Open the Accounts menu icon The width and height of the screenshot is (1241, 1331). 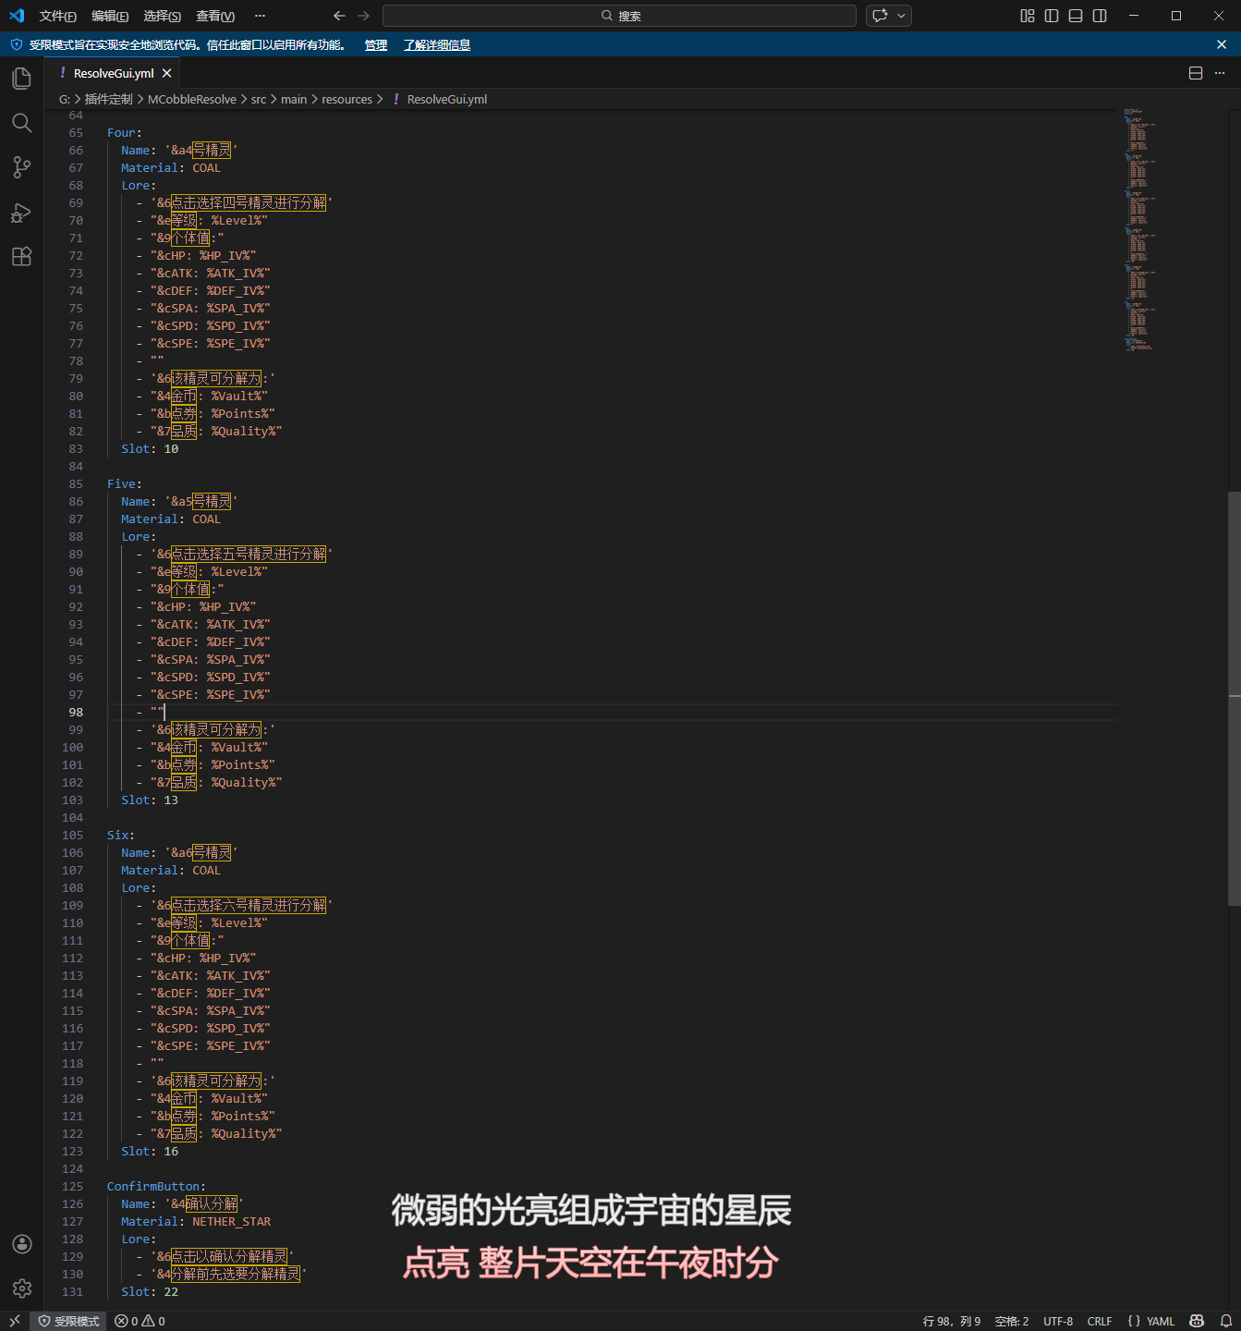(x=21, y=1244)
